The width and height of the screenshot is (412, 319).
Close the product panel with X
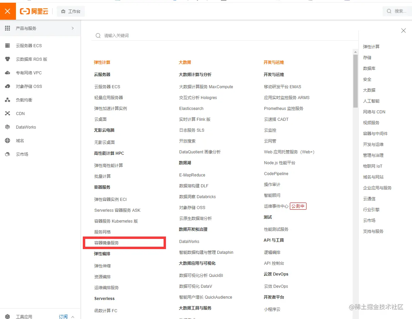click(x=404, y=31)
